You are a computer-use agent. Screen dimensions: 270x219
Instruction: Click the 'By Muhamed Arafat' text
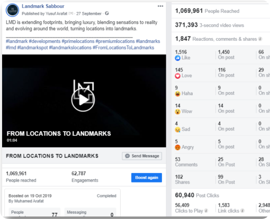(x=26, y=201)
